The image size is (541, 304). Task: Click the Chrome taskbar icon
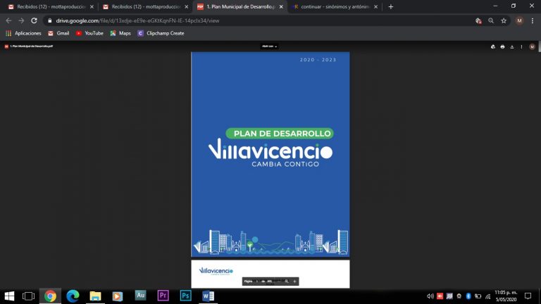point(50,296)
